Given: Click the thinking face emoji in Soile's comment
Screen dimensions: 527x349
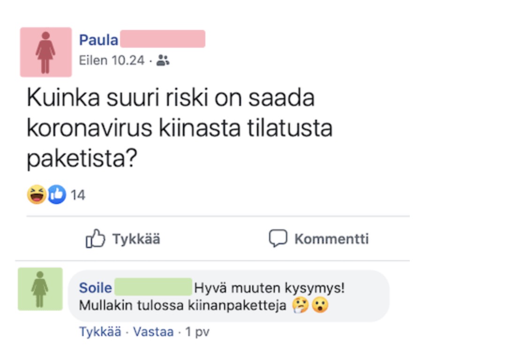Looking at the screenshot, I should (300, 306).
